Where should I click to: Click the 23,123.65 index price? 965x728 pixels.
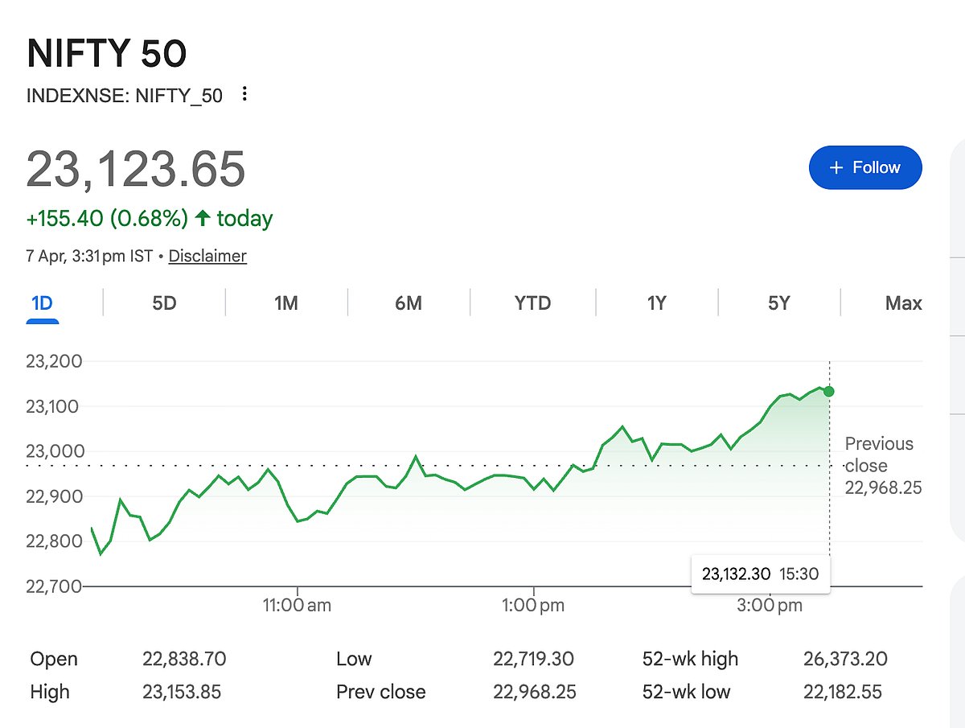pos(136,169)
